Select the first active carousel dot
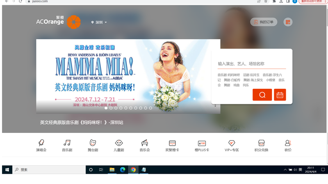Viewport: 328px width, 184px height. [x=106, y=108]
